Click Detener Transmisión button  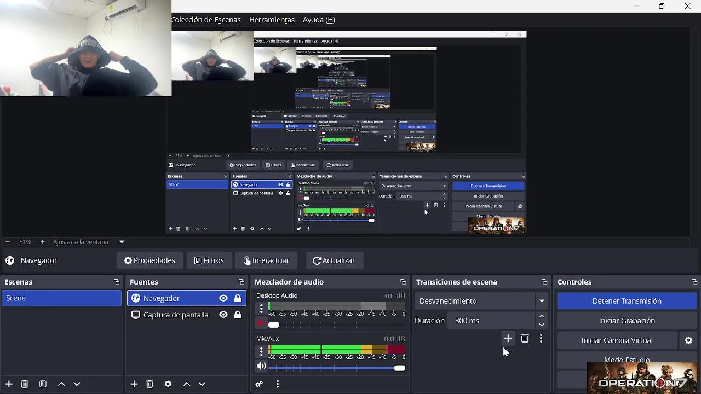pos(627,301)
